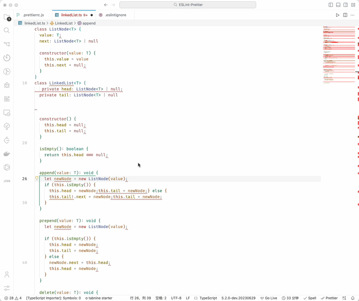The height and width of the screenshot is (301, 359).
Task: Open the Explorer view in activity bar
Action: coord(7,17)
